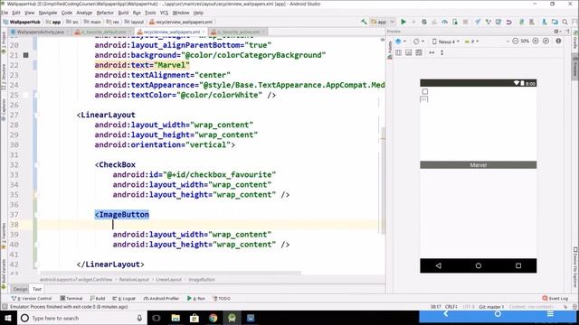The image size is (579, 325).
Task: Open the AVD Manager toolbar icon
Action: (x=532, y=22)
